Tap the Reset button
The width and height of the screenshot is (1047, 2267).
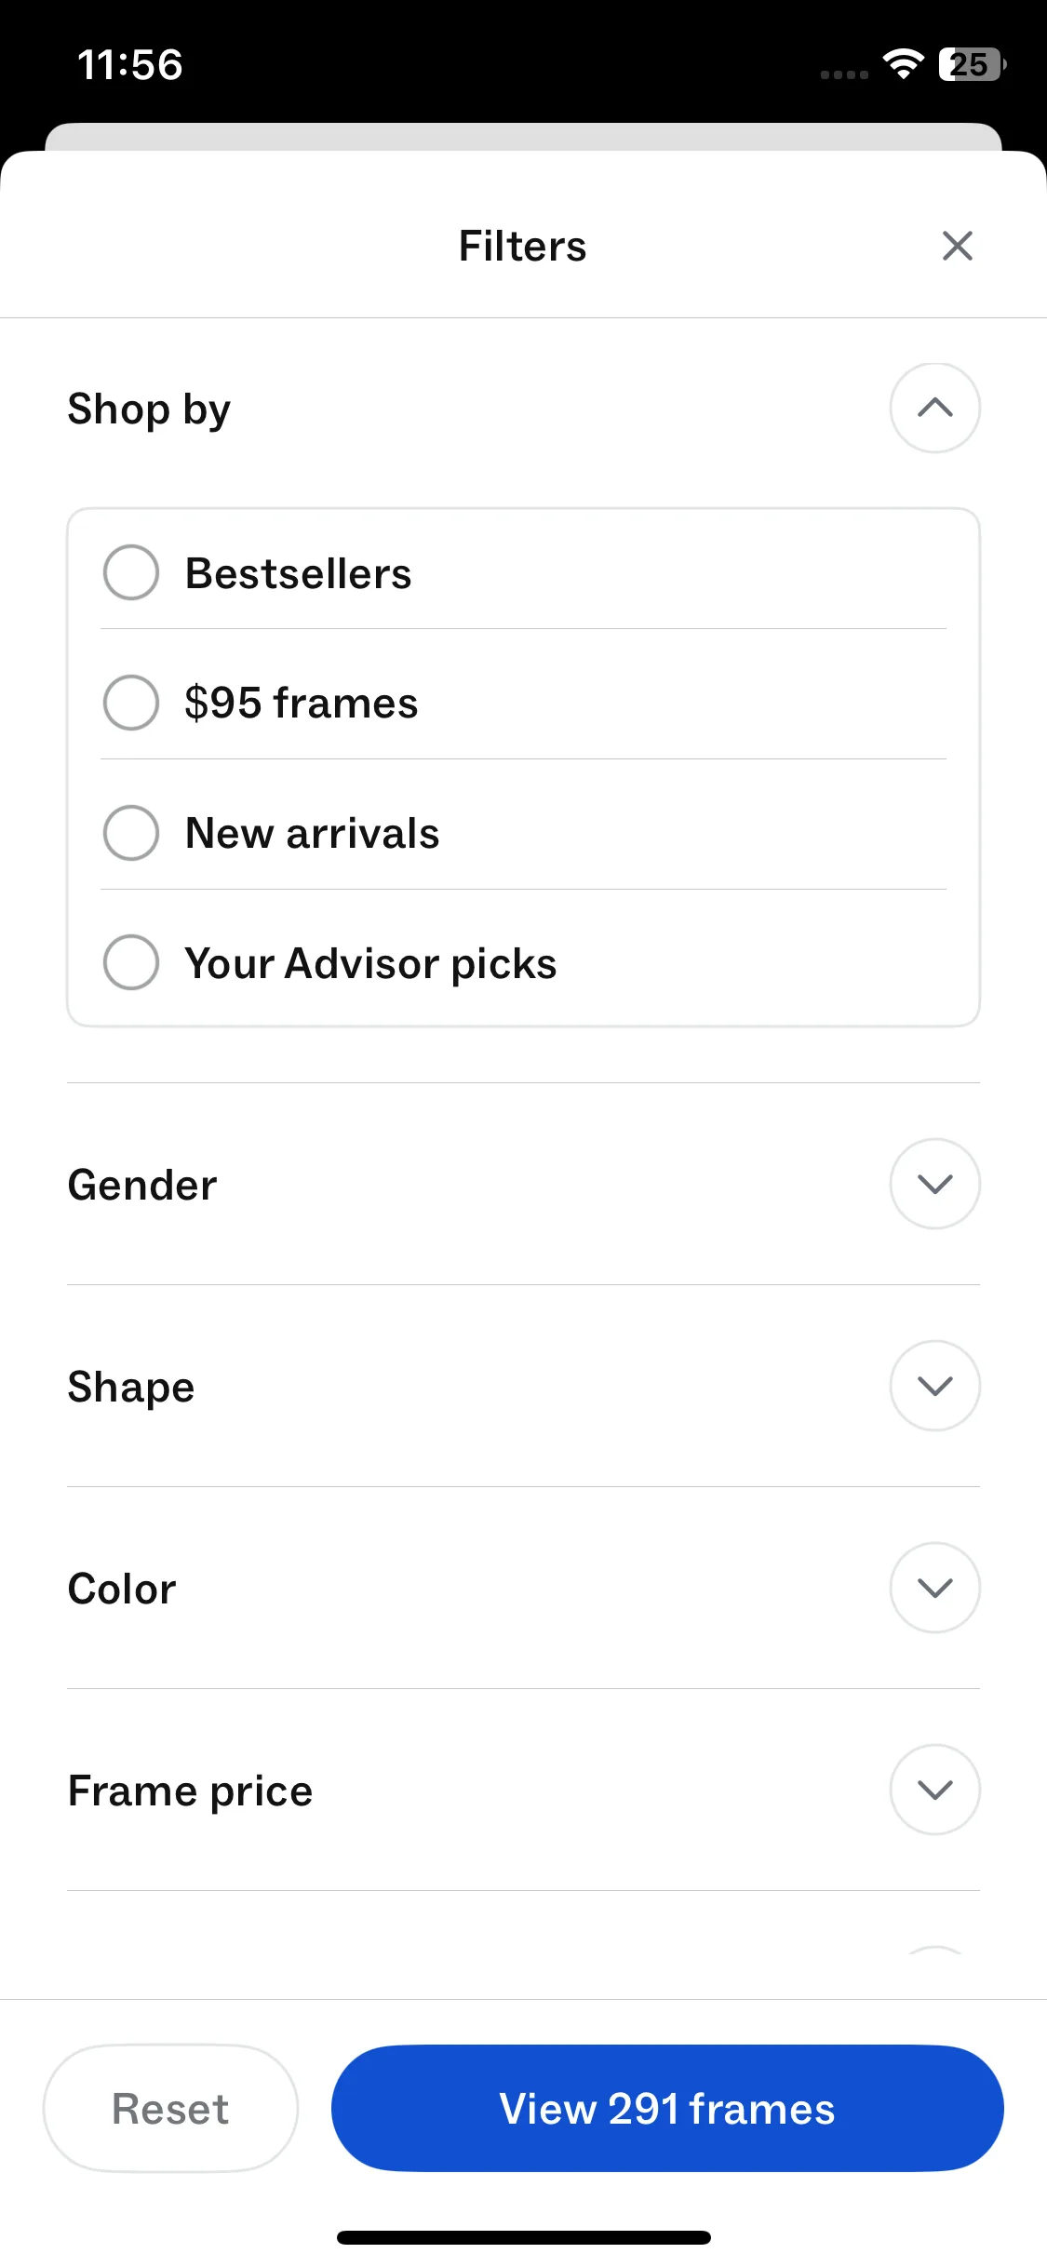(x=170, y=2109)
